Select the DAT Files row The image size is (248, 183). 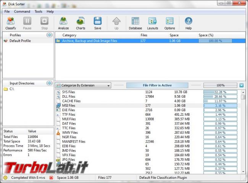[147, 123]
